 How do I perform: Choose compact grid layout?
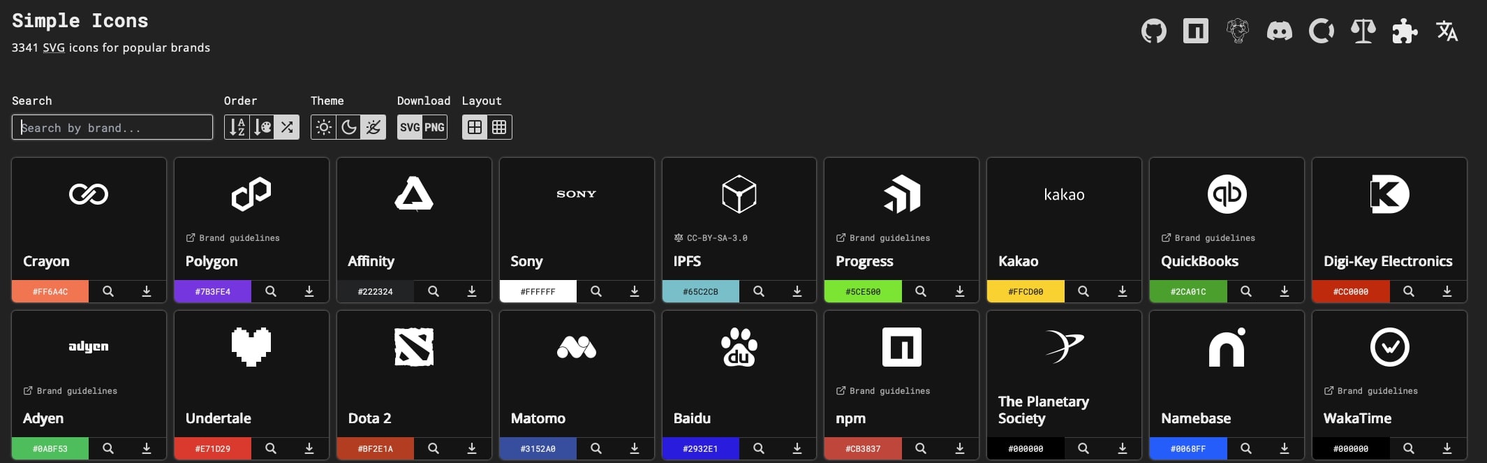499,127
